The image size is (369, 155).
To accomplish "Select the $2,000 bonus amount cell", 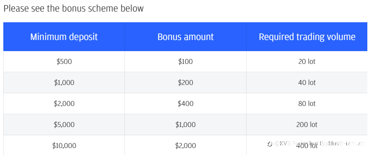I will point(185,145).
